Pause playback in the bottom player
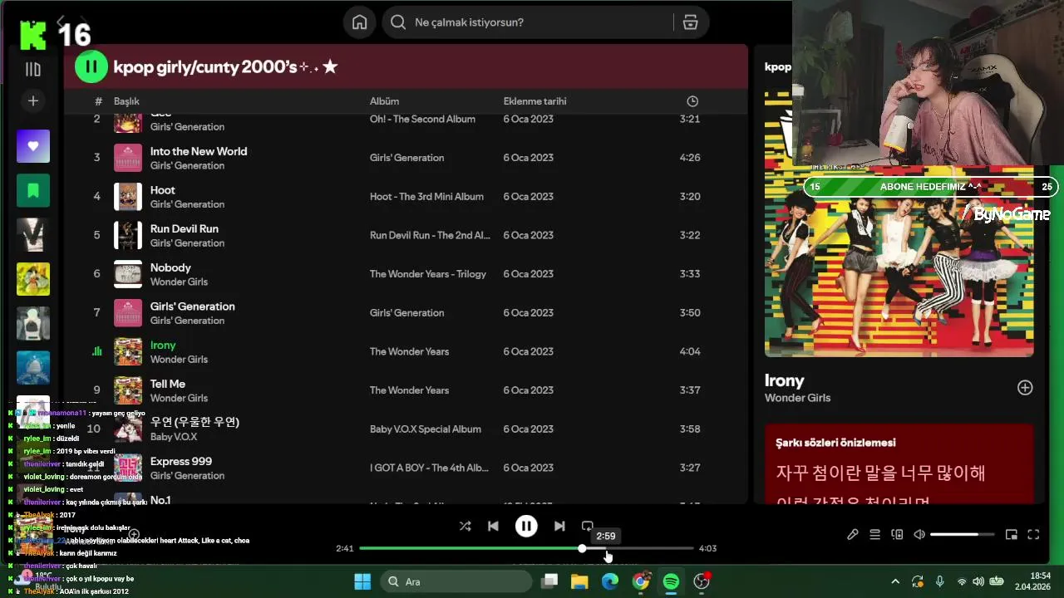Image resolution: width=1064 pixels, height=598 pixels. click(x=526, y=527)
